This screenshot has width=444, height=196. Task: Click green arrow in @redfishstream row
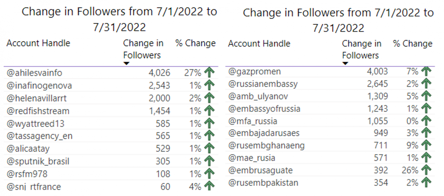tap(210, 111)
